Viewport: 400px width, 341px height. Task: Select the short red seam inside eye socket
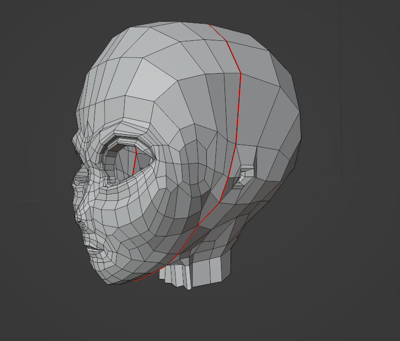click(135, 161)
